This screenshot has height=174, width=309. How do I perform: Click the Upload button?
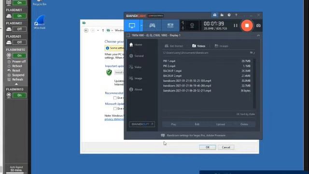click(x=220, y=124)
